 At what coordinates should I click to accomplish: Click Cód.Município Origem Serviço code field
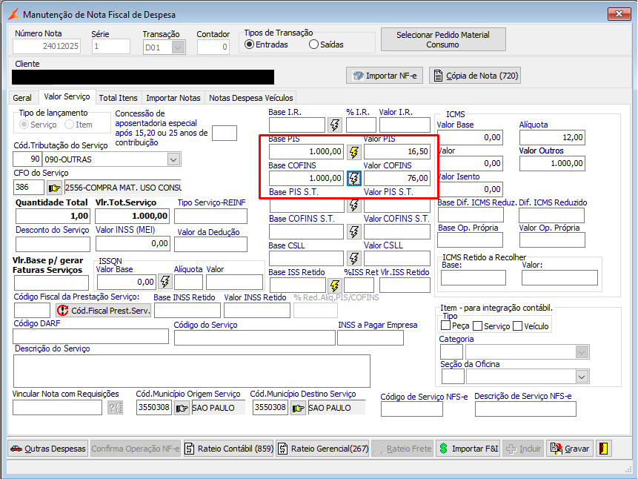154,408
